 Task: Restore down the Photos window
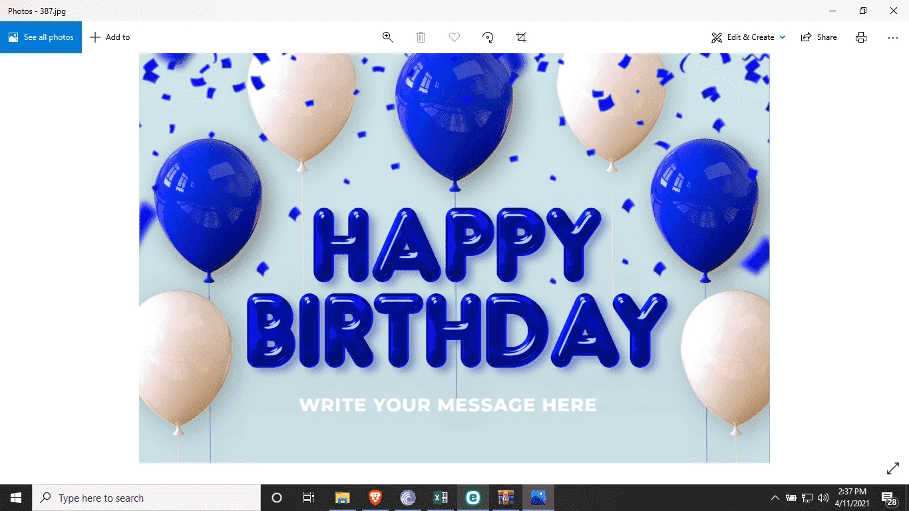pyautogui.click(x=863, y=11)
